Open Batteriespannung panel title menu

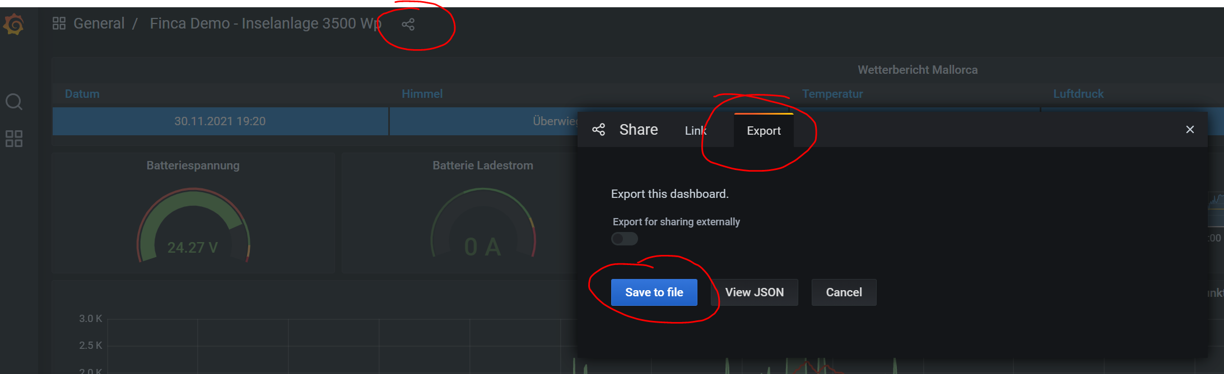(x=193, y=165)
